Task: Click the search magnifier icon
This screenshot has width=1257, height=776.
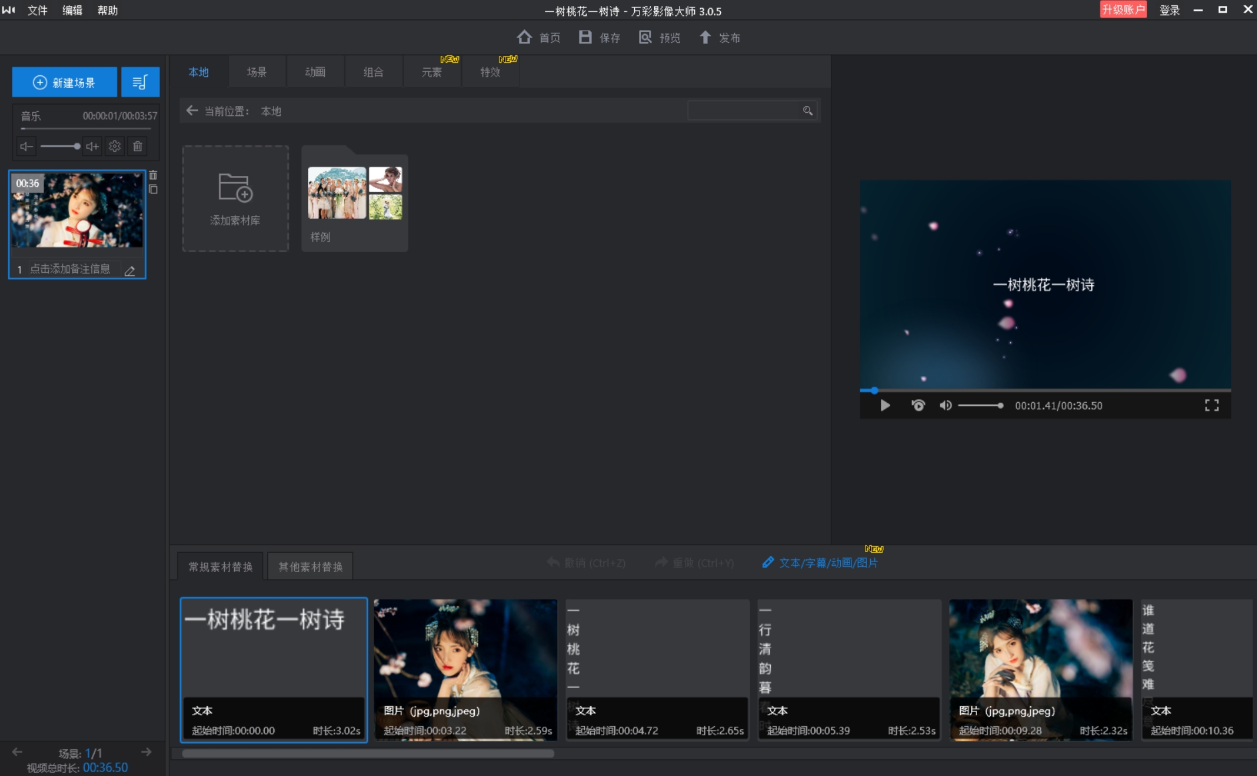Action: coord(808,111)
